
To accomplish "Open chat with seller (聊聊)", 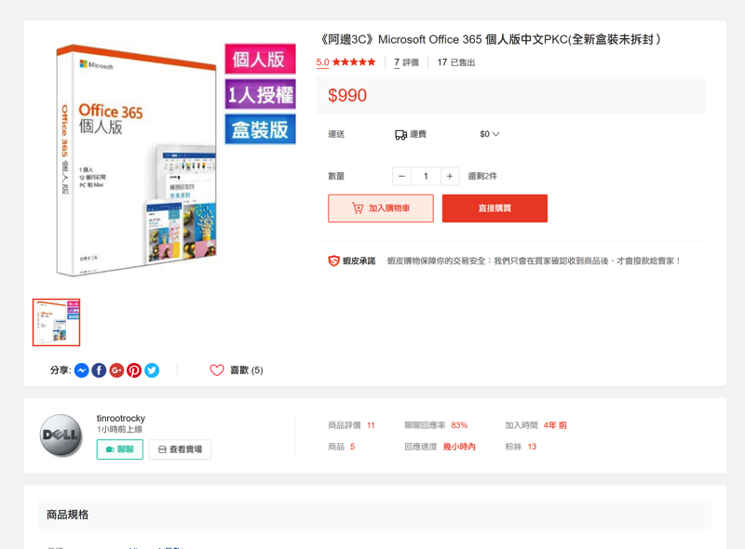I will [x=120, y=449].
